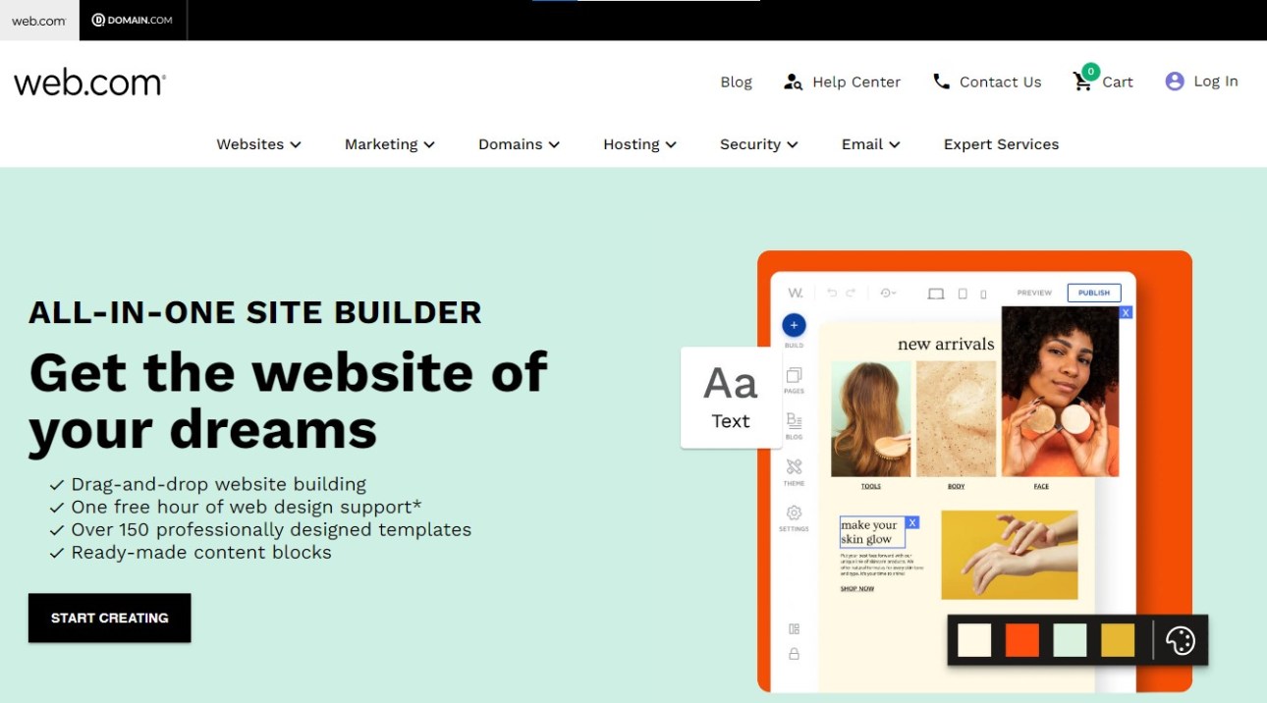Viewport: 1267px width, 703px height.
Task: Expand the Domains dropdown menu
Action: [x=519, y=144]
